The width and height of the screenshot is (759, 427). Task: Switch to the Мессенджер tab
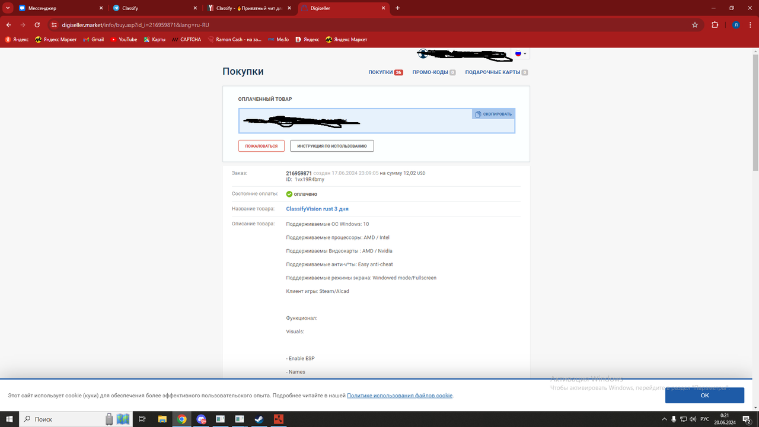tap(60, 8)
